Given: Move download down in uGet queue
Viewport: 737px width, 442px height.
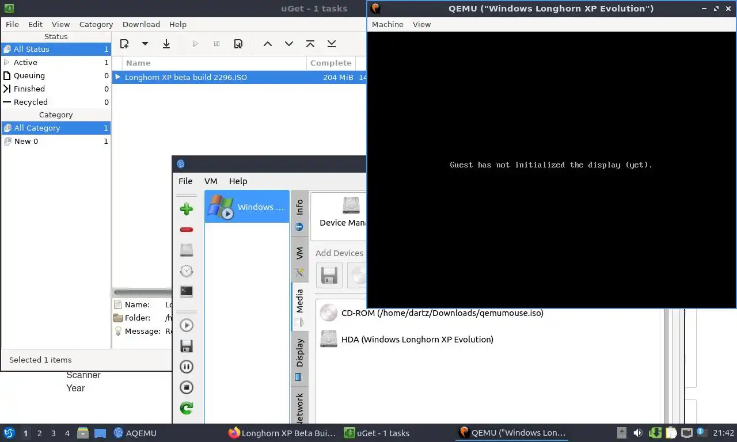Looking at the screenshot, I should (289, 44).
